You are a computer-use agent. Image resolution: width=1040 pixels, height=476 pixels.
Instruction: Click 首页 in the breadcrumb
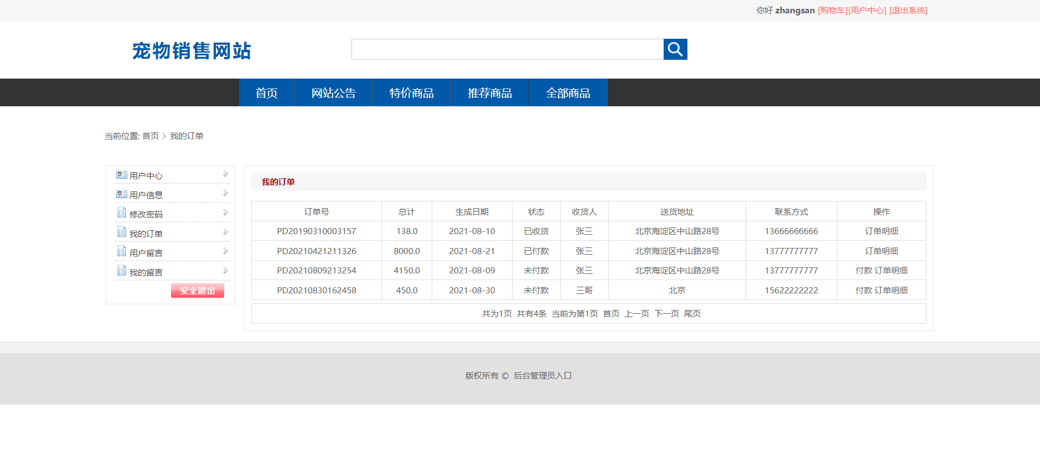tap(151, 136)
